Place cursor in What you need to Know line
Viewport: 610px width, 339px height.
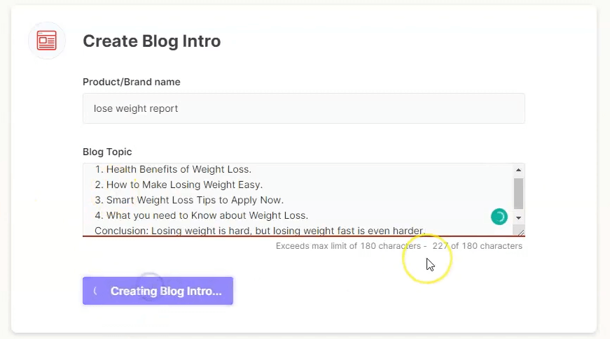202,215
